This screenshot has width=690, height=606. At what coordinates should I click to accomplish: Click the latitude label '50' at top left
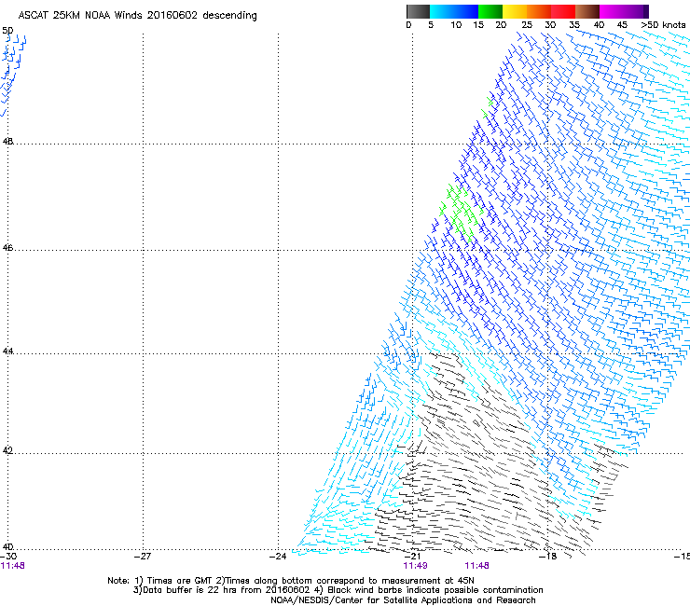tap(7, 31)
